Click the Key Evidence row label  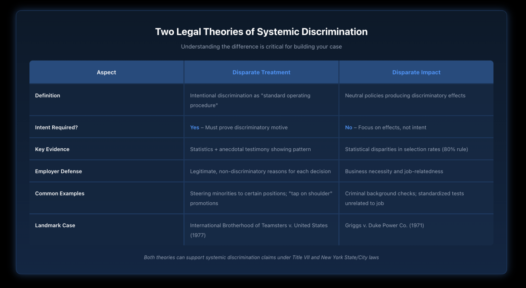tap(52, 149)
